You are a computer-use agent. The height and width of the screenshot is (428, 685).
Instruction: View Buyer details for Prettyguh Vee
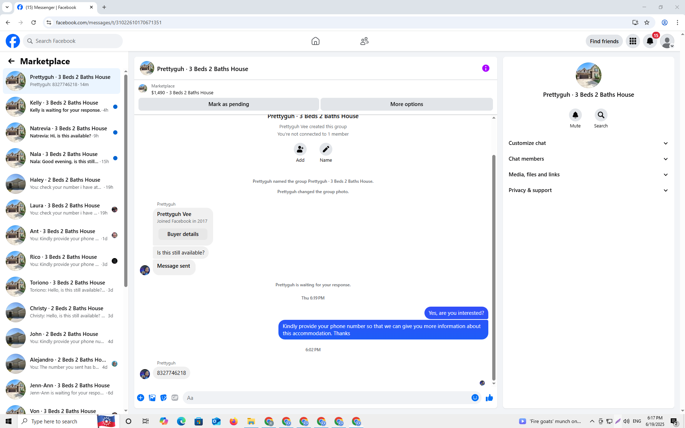pos(183,234)
